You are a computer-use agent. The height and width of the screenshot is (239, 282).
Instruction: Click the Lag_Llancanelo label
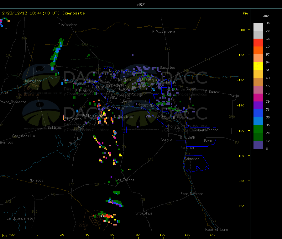point(20,218)
